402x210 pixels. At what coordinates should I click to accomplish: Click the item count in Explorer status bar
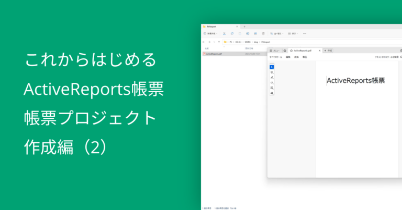point(207,208)
